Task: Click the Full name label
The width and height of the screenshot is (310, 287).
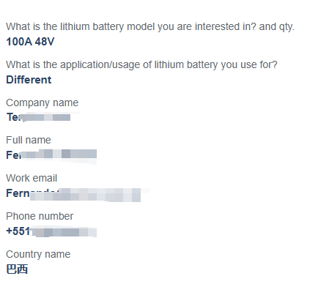Action: (29, 140)
